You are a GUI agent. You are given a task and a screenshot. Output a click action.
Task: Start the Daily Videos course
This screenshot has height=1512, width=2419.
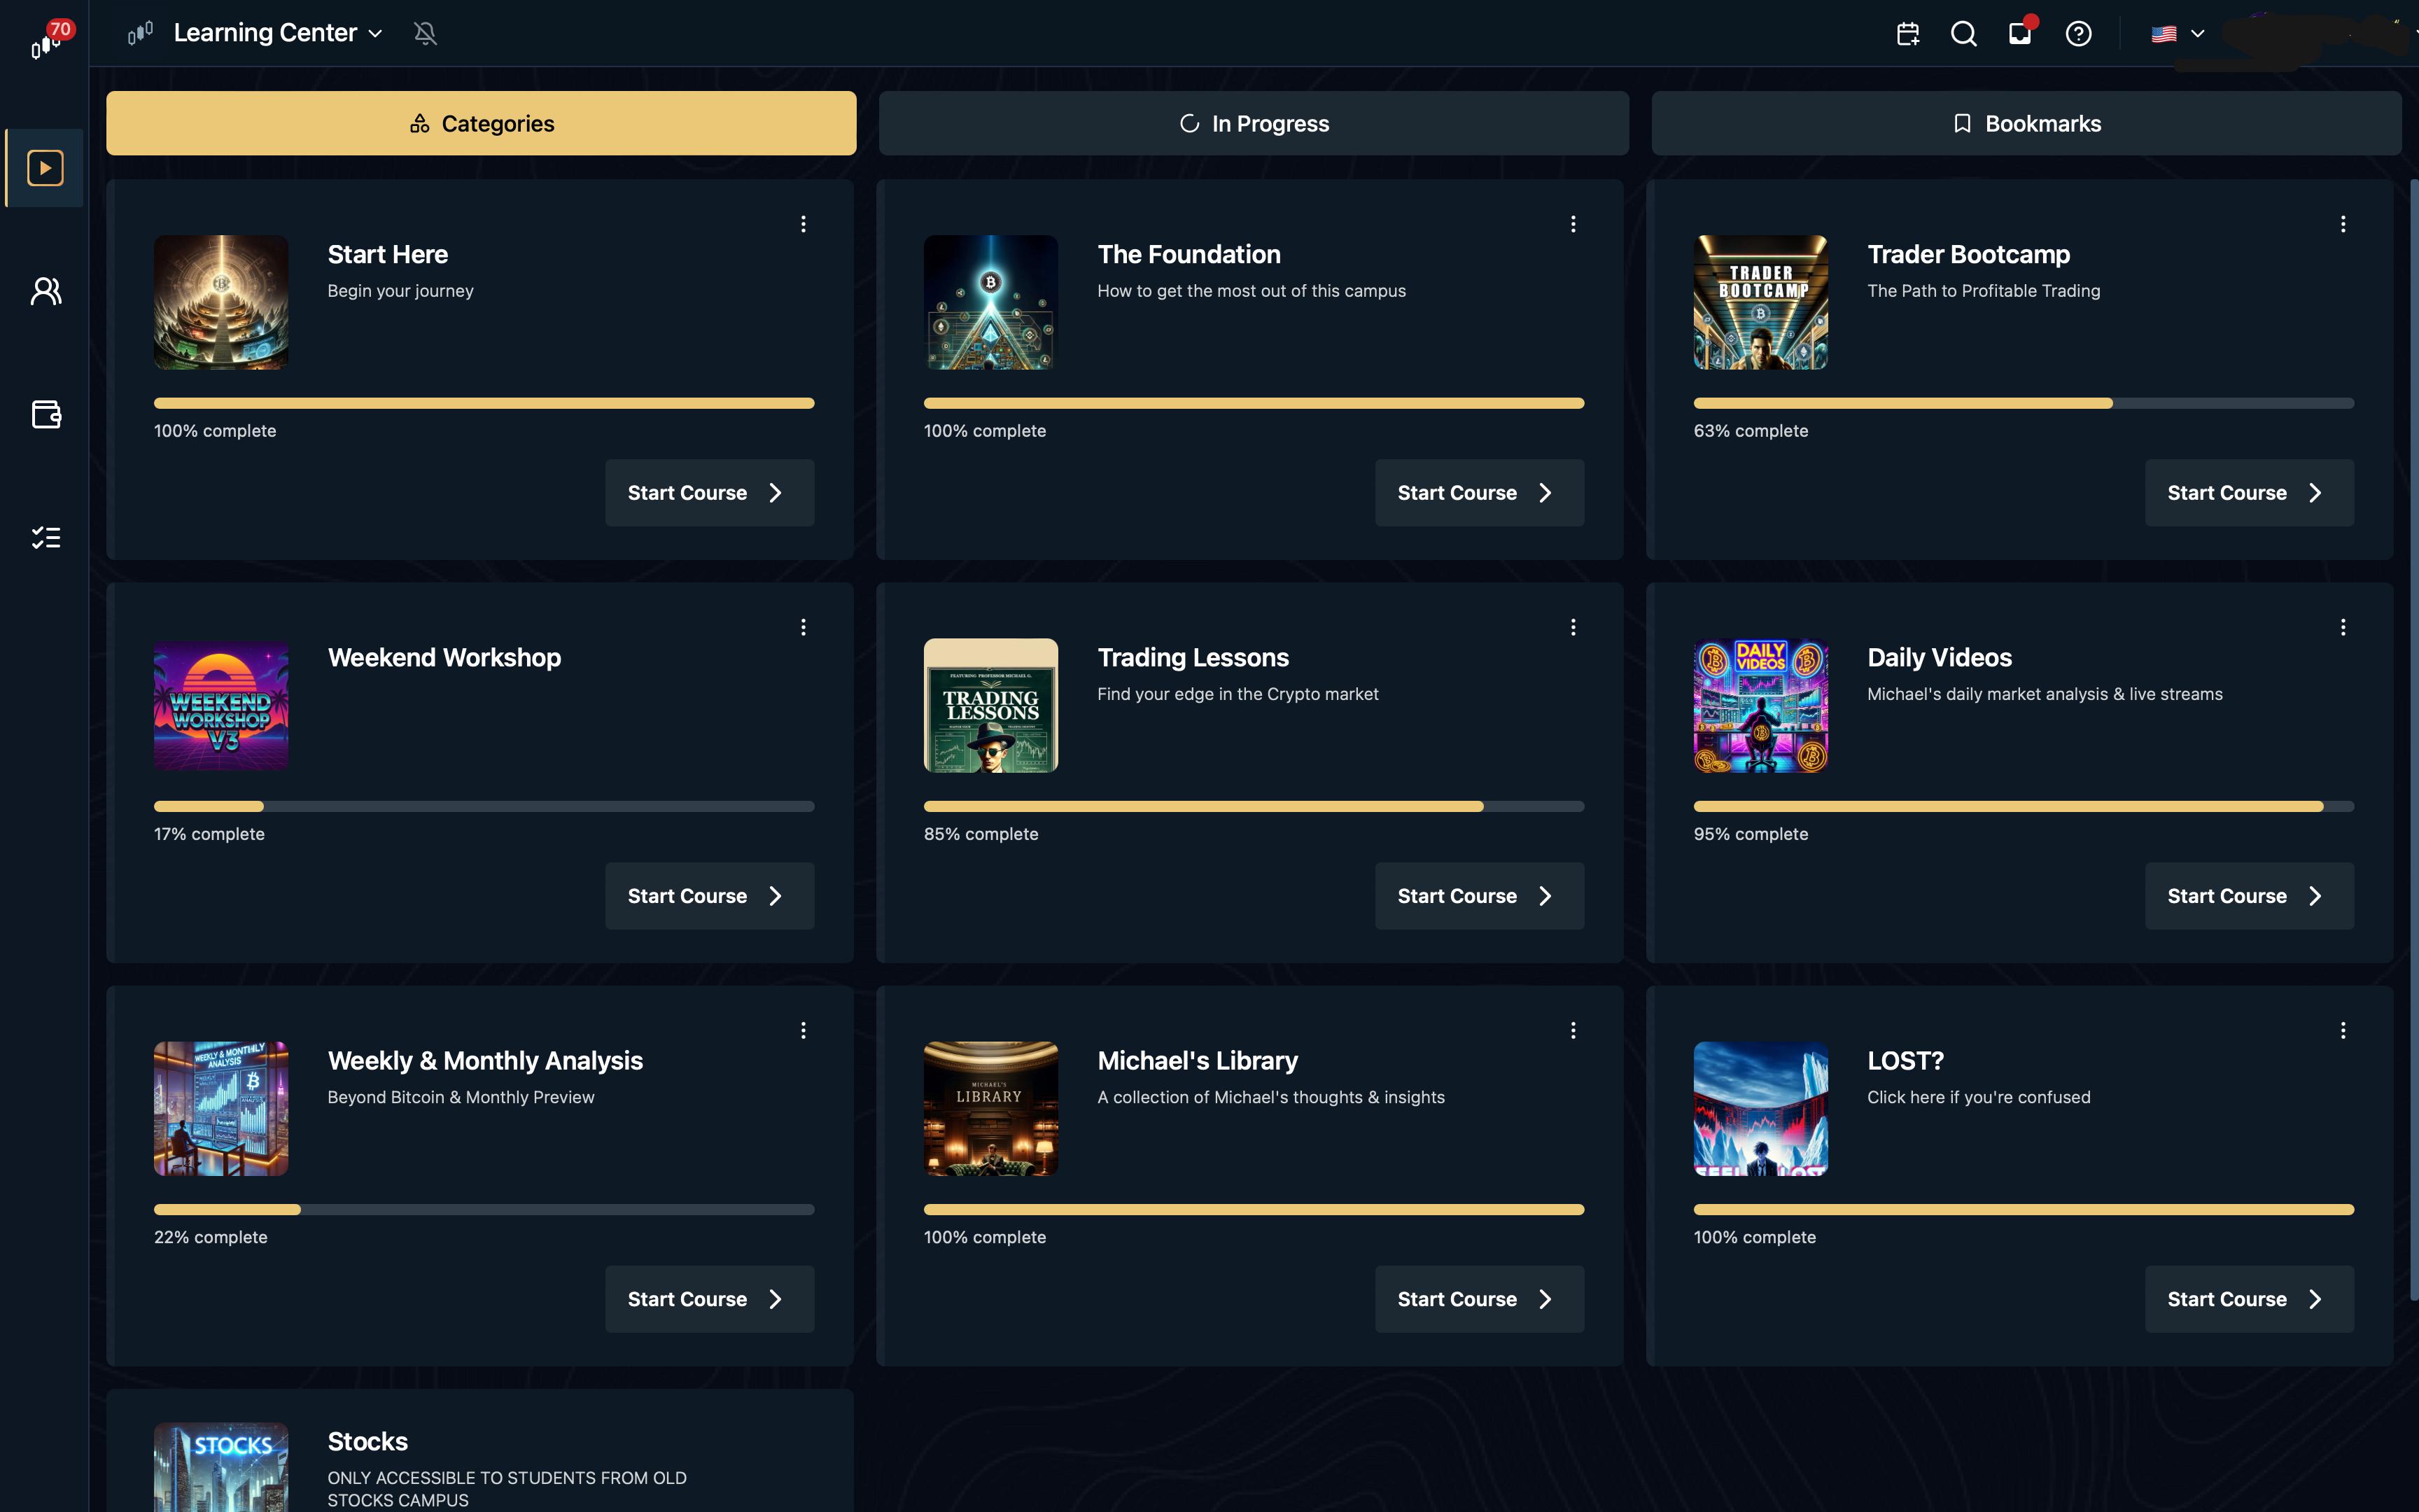click(x=2248, y=896)
